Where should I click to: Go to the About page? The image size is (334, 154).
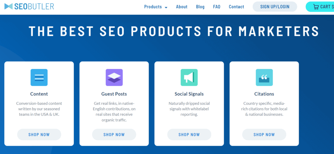click(182, 7)
